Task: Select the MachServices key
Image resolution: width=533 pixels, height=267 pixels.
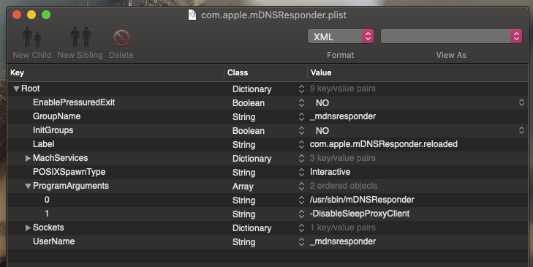Action: (x=60, y=158)
